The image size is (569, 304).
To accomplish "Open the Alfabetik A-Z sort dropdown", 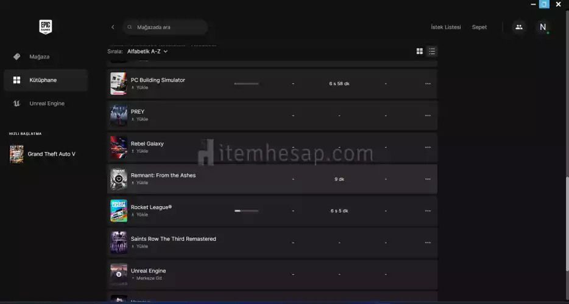I will (x=147, y=52).
